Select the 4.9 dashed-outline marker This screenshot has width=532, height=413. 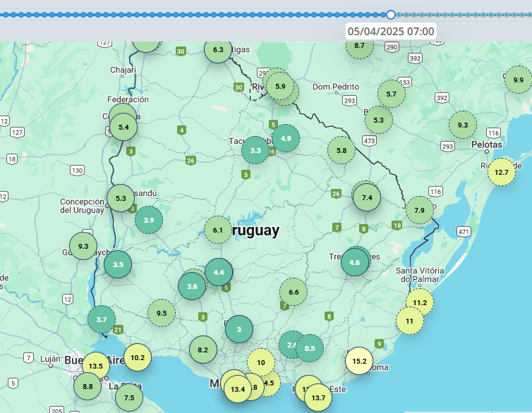(x=286, y=138)
